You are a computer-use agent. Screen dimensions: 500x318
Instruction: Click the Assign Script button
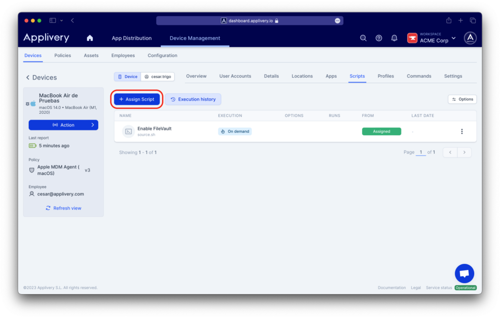[x=137, y=99]
